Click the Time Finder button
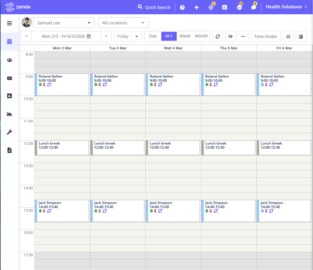313x270 pixels. [265, 36]
